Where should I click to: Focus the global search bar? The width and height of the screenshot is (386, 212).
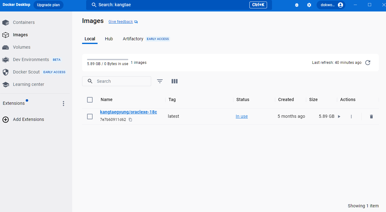click(179, 5)
